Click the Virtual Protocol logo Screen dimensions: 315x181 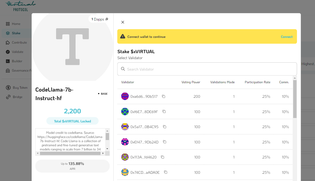tap(21, 6)
